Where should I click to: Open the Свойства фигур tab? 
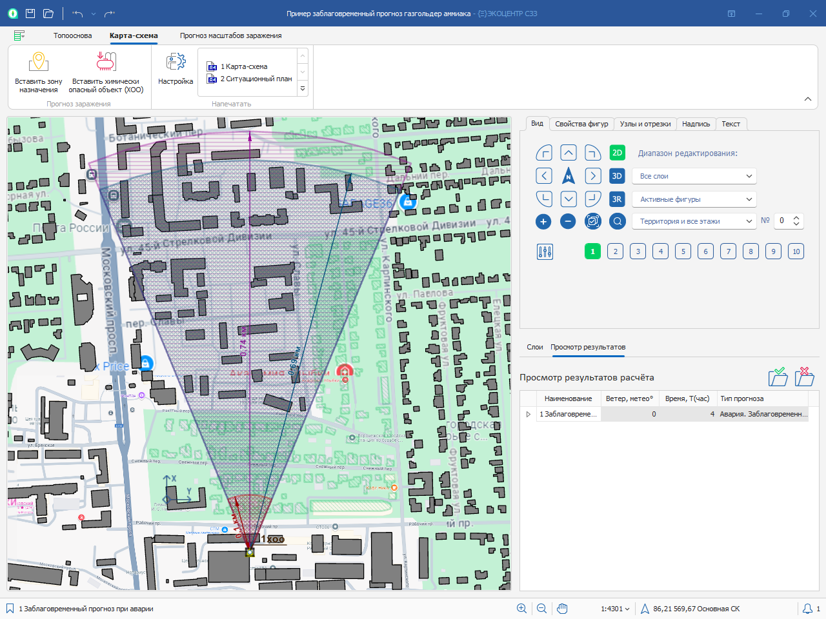[581, 124]
